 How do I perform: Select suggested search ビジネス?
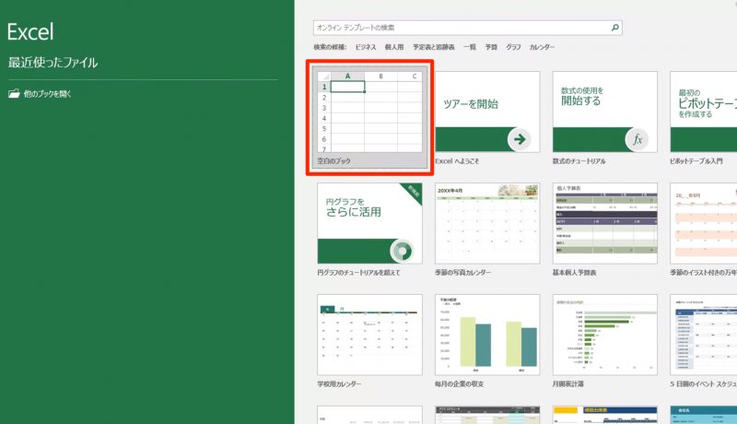(365, 47)
